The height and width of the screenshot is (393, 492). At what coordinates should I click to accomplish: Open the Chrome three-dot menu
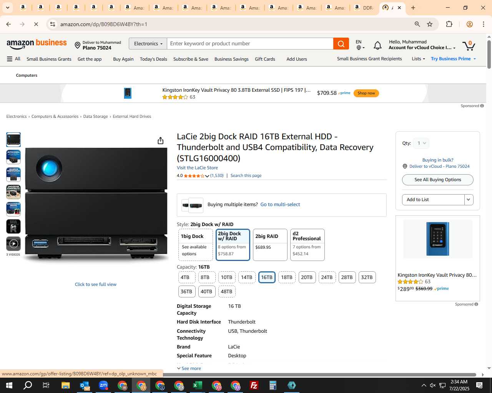point(484,24)
